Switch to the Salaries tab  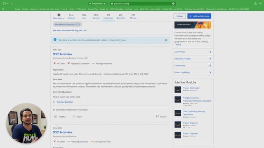pyautogui.click(x=96, y=16)
